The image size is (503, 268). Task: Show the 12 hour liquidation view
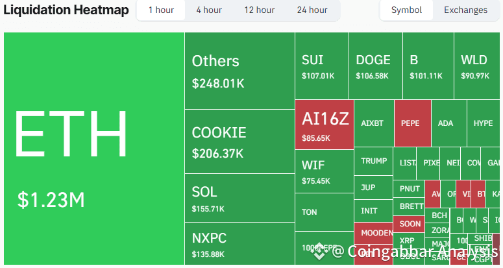(x=259, y=10)
